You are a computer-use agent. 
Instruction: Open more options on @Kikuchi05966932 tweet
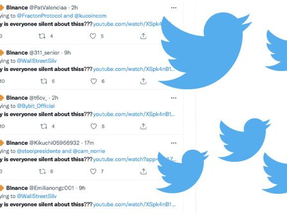pyautogui.click(x=174, y=143)
